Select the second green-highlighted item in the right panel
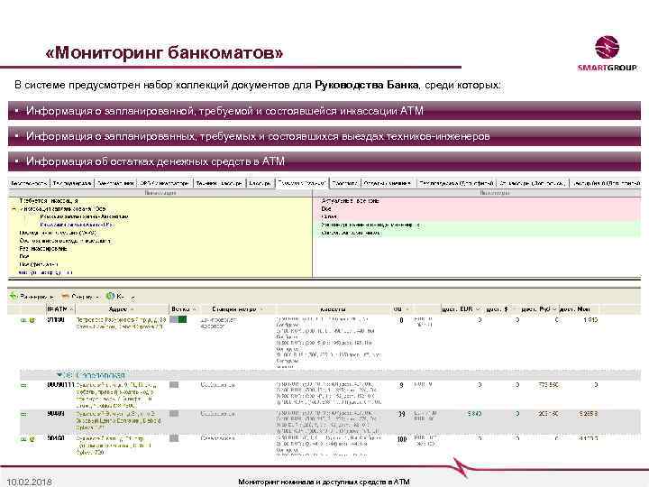 [351, 233]
